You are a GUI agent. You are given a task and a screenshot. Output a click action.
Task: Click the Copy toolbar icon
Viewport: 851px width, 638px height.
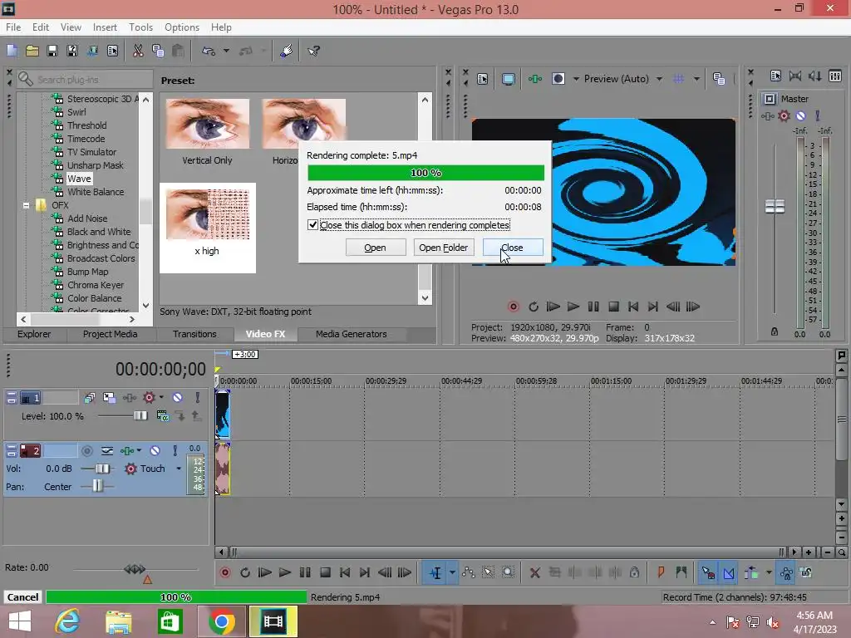158,51
